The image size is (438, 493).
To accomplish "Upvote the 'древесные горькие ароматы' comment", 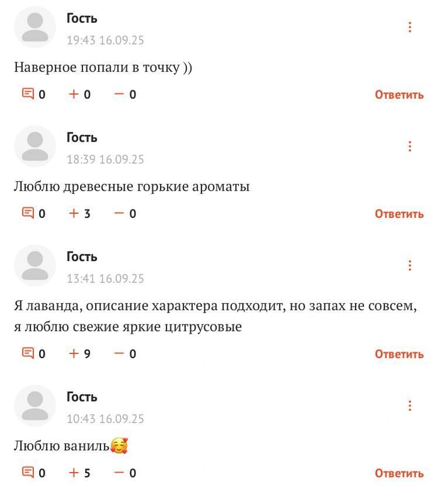I will (x=75, y=214).
